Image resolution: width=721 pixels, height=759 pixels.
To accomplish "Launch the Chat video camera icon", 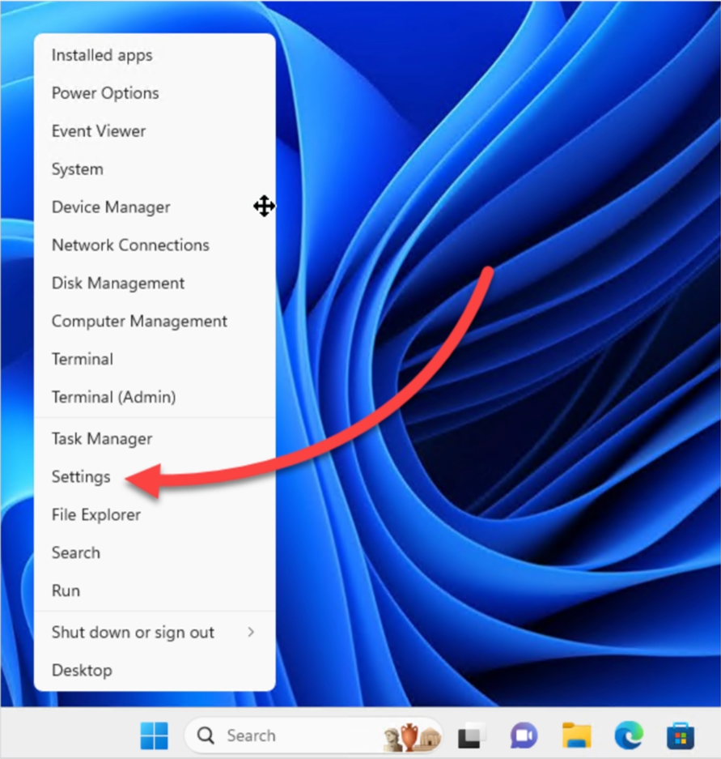I will tap(524, 736).
